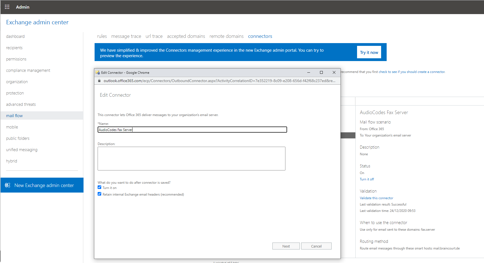Click the Edit Connector window favicon

pyautogui.click(x=98, y=73)
